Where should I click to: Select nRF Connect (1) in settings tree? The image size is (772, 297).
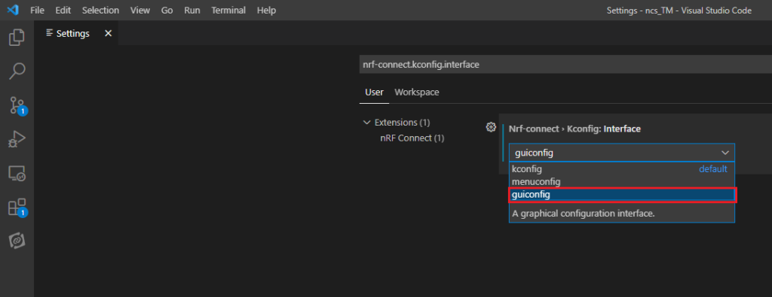pyautogui.click(x=412, y=138)
